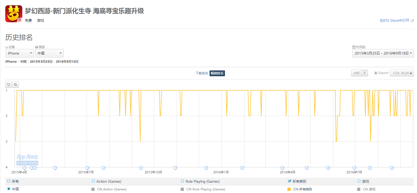Open the 中国 country dropdown
Image resolution: width=417 pixels, height=193 pixels.
click(x=49, y=53)
